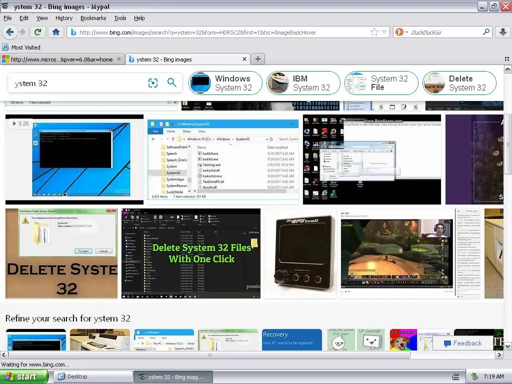Open the DuckDuckGo search engine selector
This screenshot has height=384, width=512.
401,32
